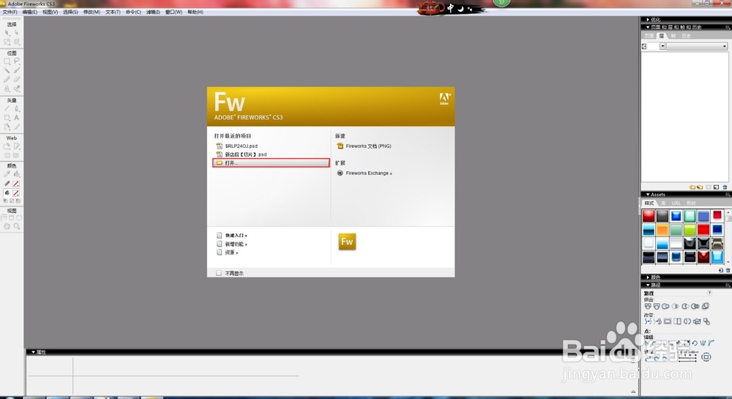Screen dimensions: 732x399
Task: Select the Rectangle shape tool
Action: tap(7, 118)
